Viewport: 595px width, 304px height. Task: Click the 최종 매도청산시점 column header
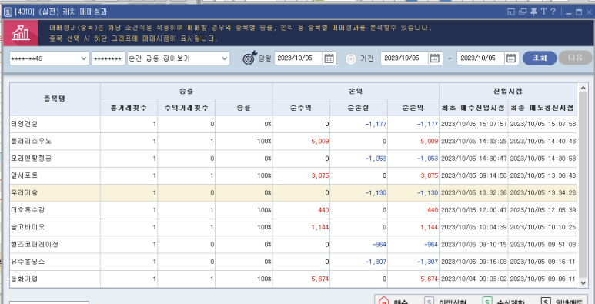pyautogui.click(x=542, y=108)
